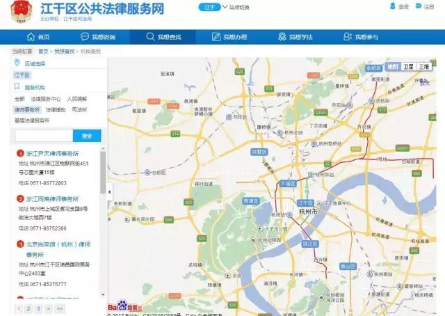Click the bookmark icon by 服务机构
This screenshot has width=445, height=316.
[17, 86]
